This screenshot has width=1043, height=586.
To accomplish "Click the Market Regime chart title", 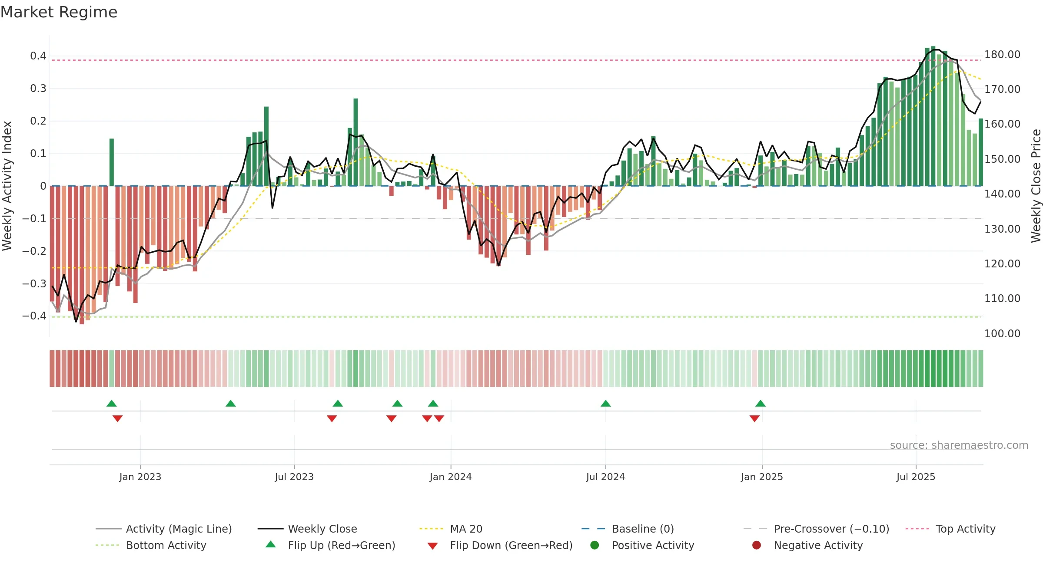I will point(59,12).
